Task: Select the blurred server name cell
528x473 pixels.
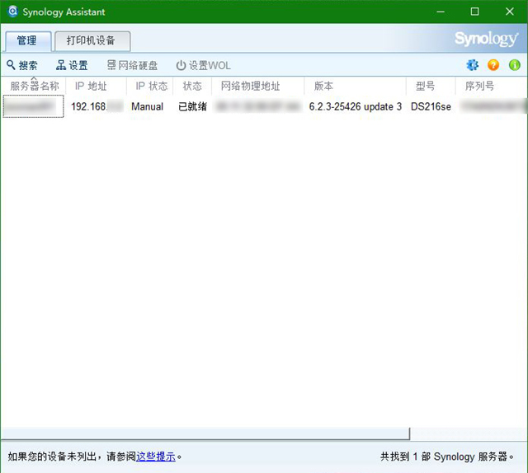Action: click(x=33, y=106)
